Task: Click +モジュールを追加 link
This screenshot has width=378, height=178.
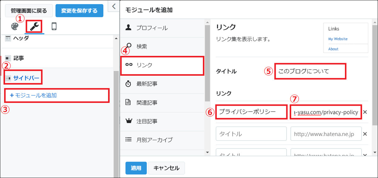Action: 33,95
